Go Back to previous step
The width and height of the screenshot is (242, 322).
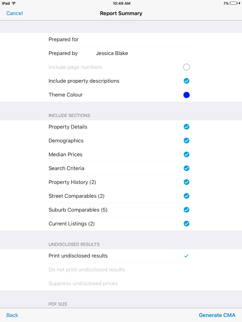[x=12, y=315]
